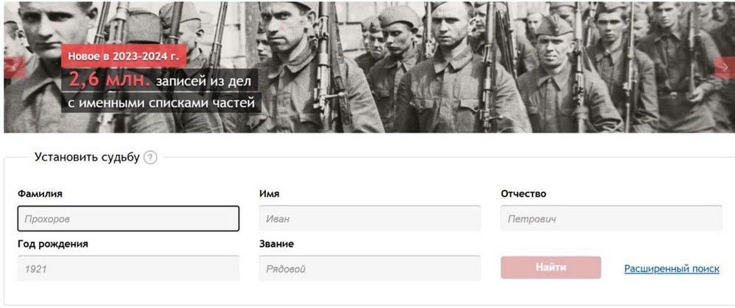Click the Отчество field label

pyautogui.click(x=523, y=194)
